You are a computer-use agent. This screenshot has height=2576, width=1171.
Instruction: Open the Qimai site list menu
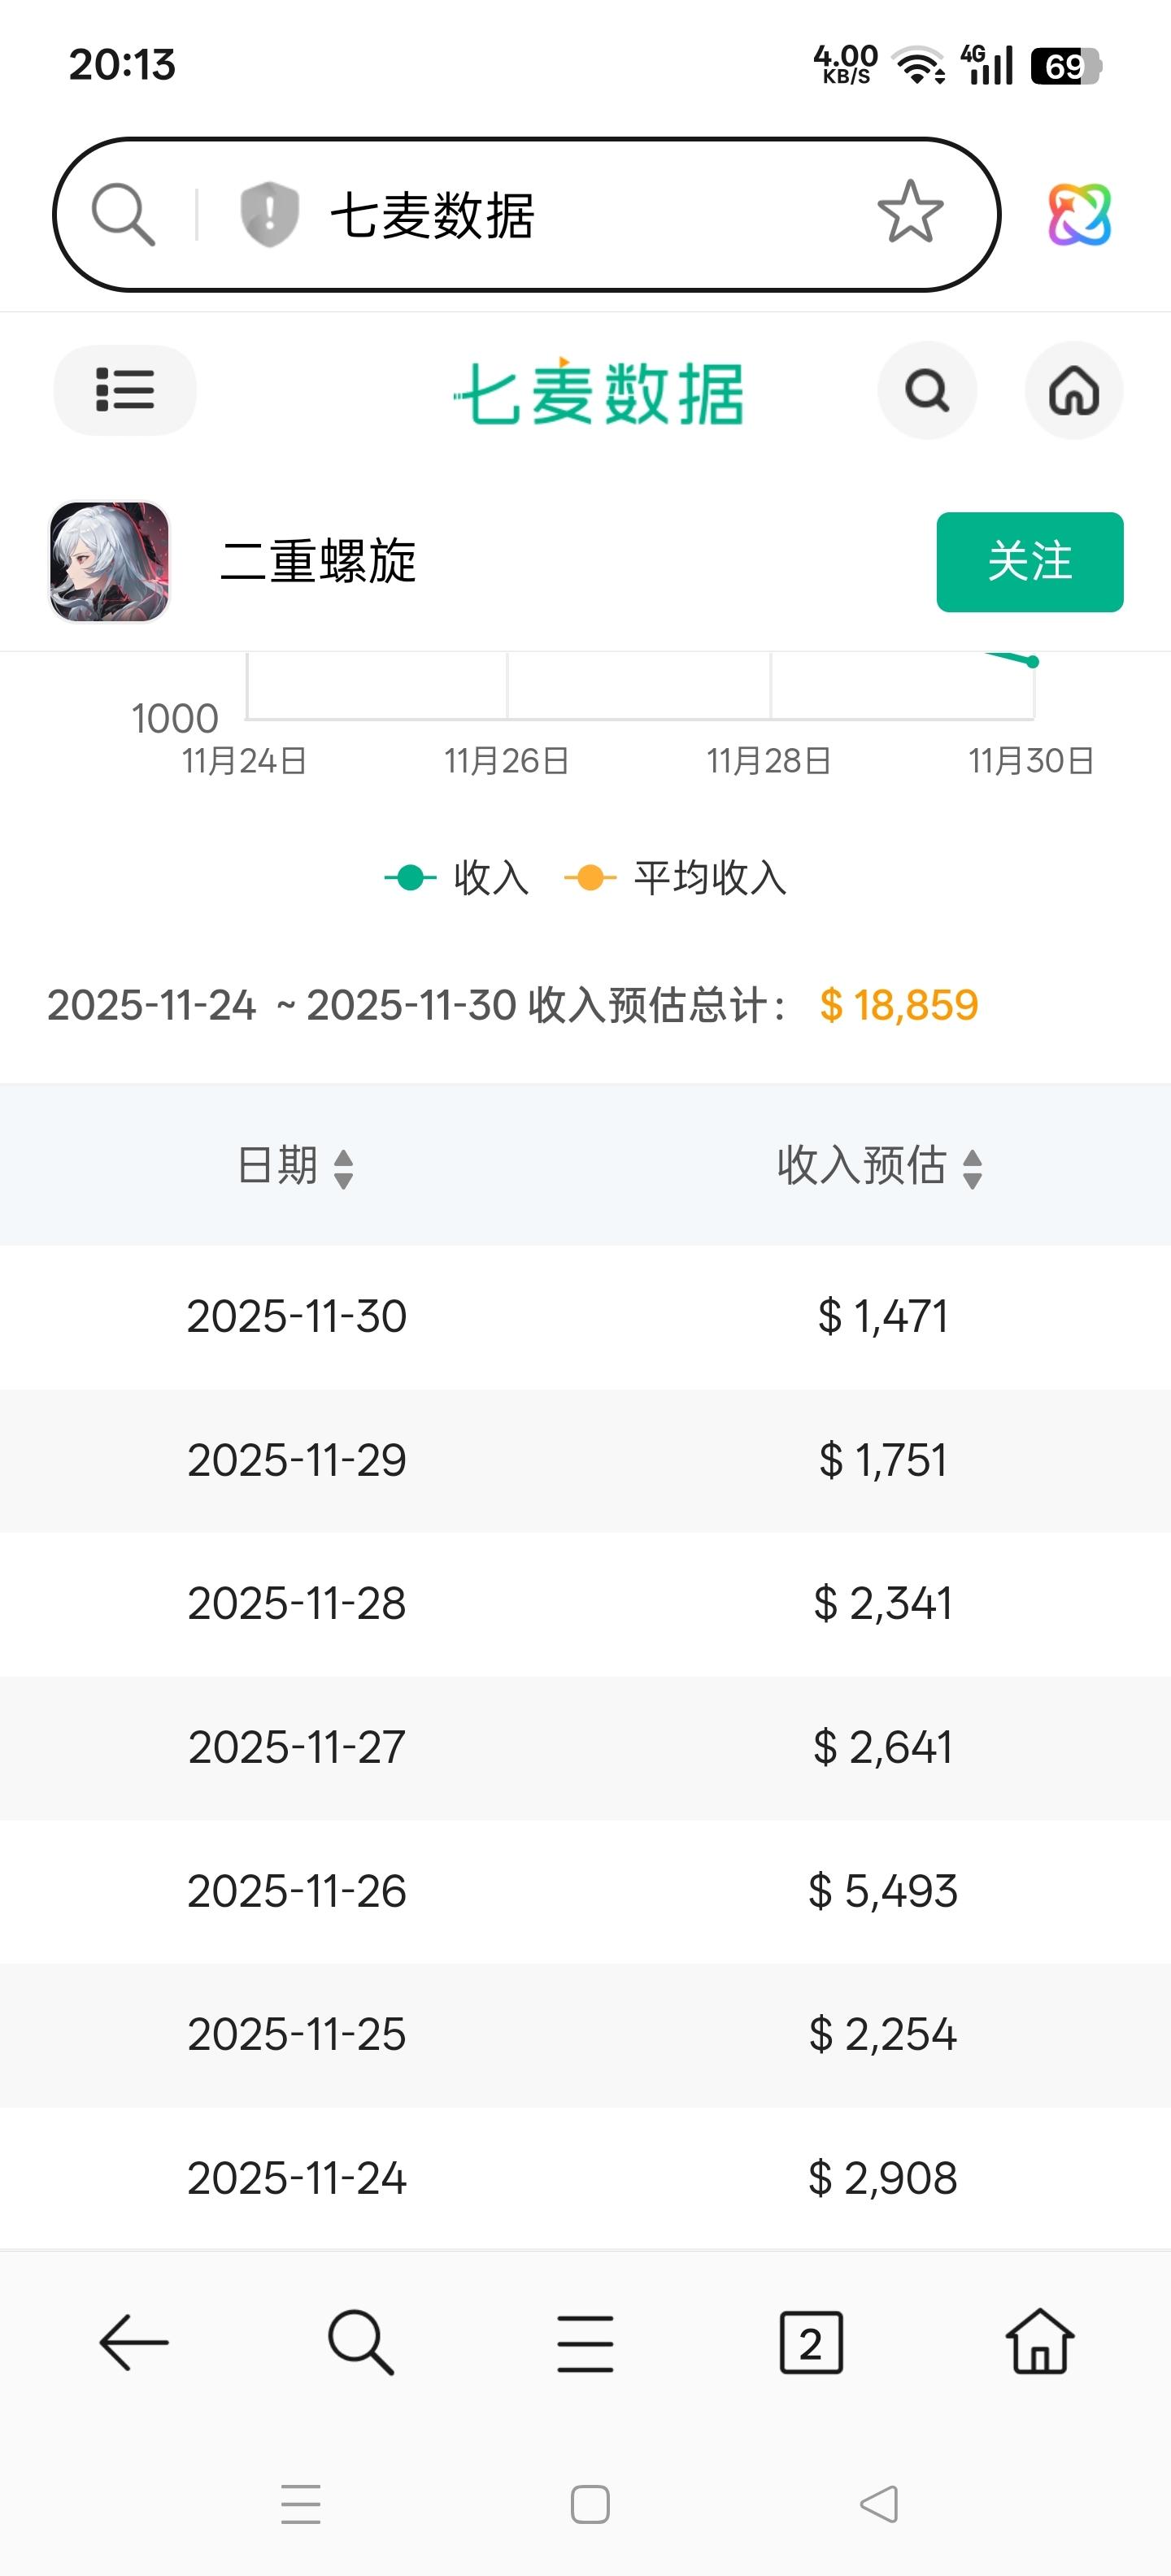[125, 390]
